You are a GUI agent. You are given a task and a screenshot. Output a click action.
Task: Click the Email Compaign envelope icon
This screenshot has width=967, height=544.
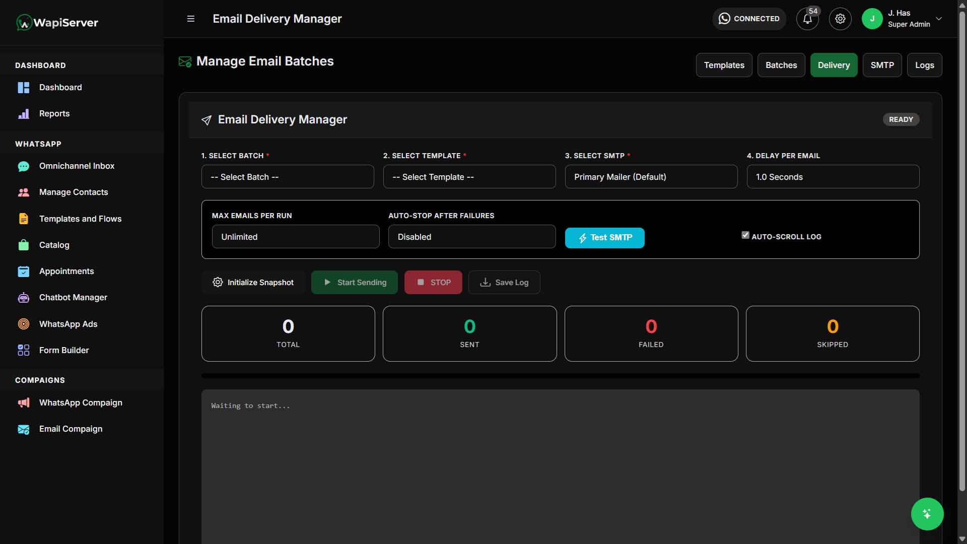click(x=24, y=429)
